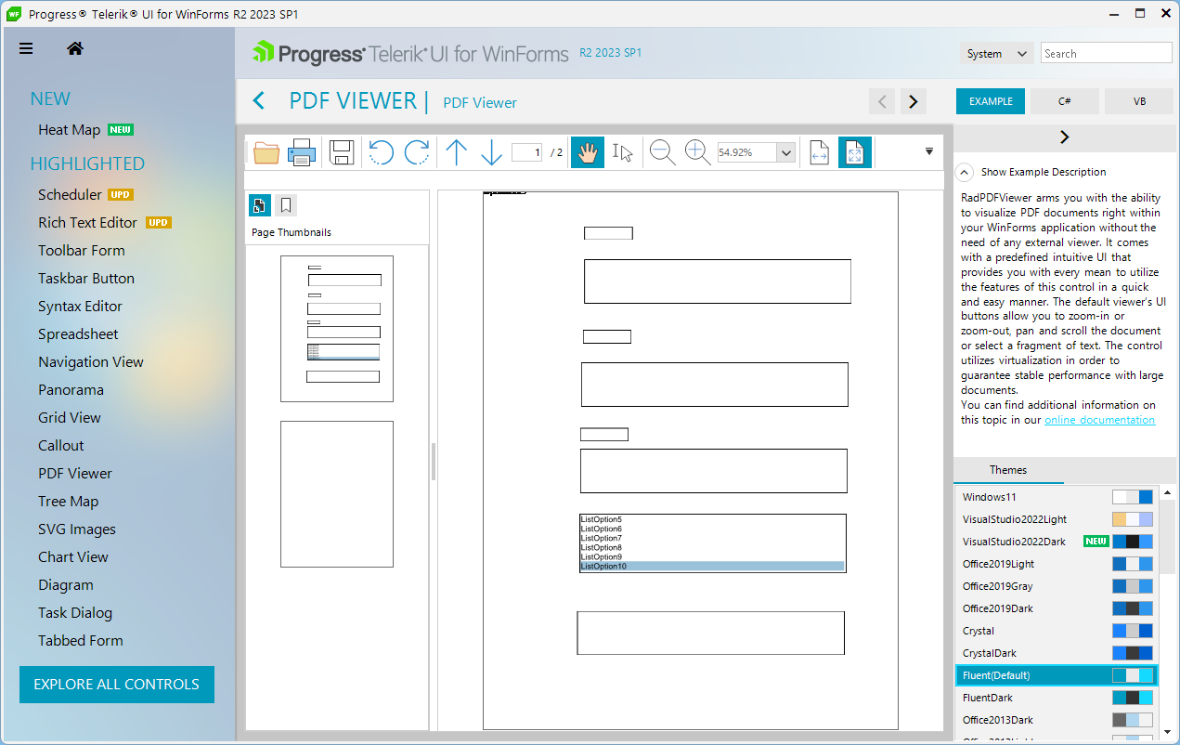Viewport: 1180px width, 745px height.
Task: Open Chart View example
Action: (73, 557)
